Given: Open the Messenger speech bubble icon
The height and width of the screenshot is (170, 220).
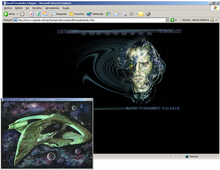Looking at the screenshot, I should pyautogui.click(x=148, y=14).
